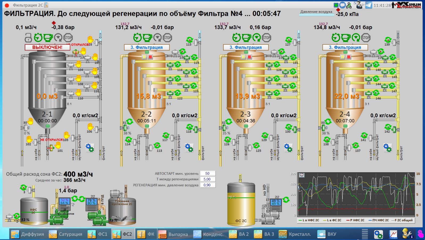
Task: Switch to ФС1 screen
Action: 97,234
